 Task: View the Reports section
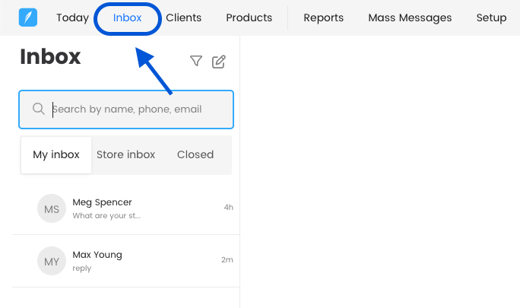click(x=323, y=17)
